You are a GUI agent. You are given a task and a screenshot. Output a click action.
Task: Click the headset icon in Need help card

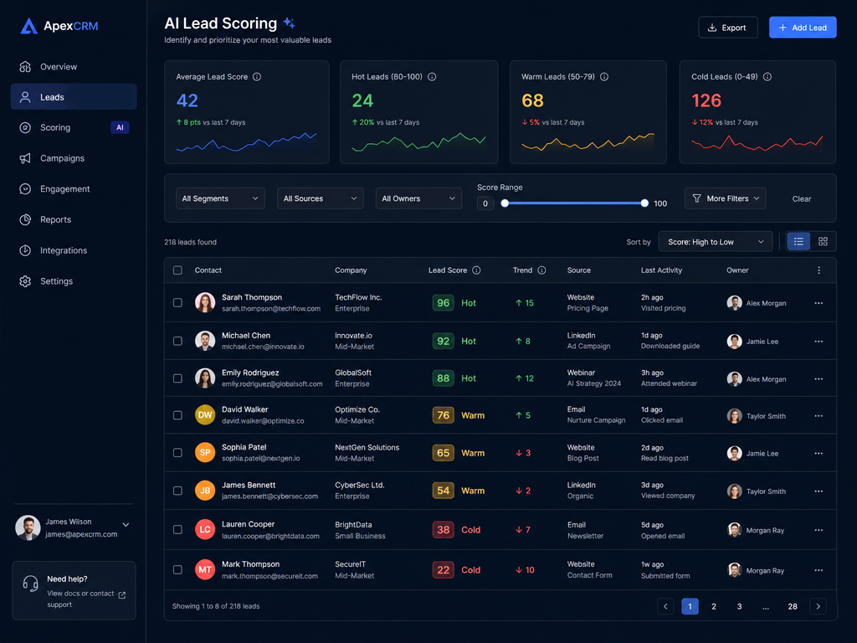pyautogui.click(x=31, y=584)
